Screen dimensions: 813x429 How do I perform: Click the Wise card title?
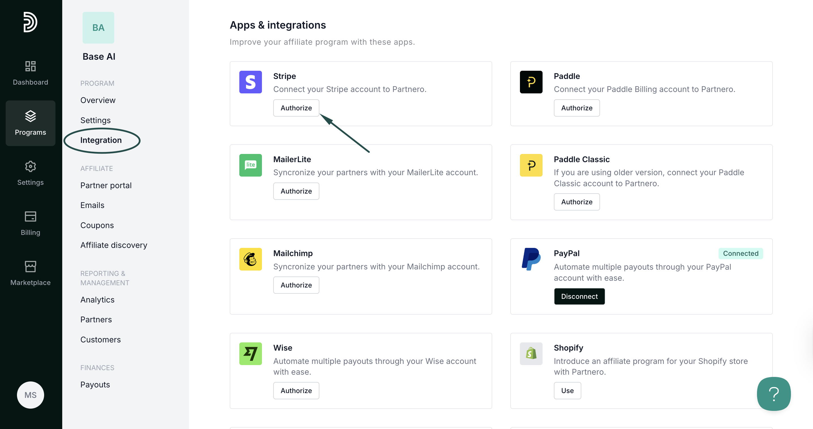[283, 348]
